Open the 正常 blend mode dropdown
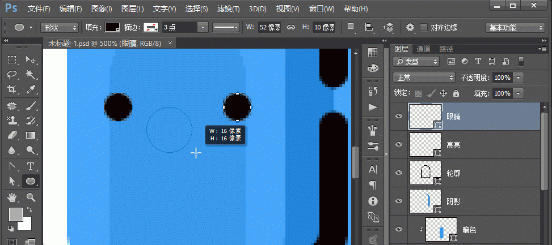This screenshot has width=552, height=245. pyautogui.click(x=424, y=77)
